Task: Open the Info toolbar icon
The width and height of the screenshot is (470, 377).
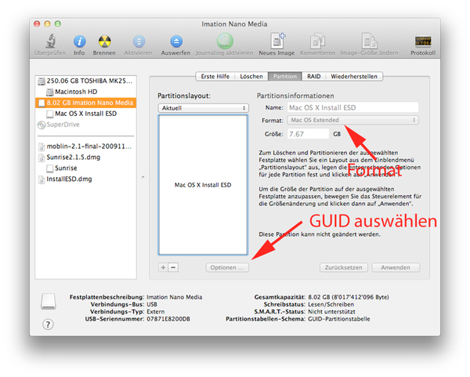Action: coord(79,41)
